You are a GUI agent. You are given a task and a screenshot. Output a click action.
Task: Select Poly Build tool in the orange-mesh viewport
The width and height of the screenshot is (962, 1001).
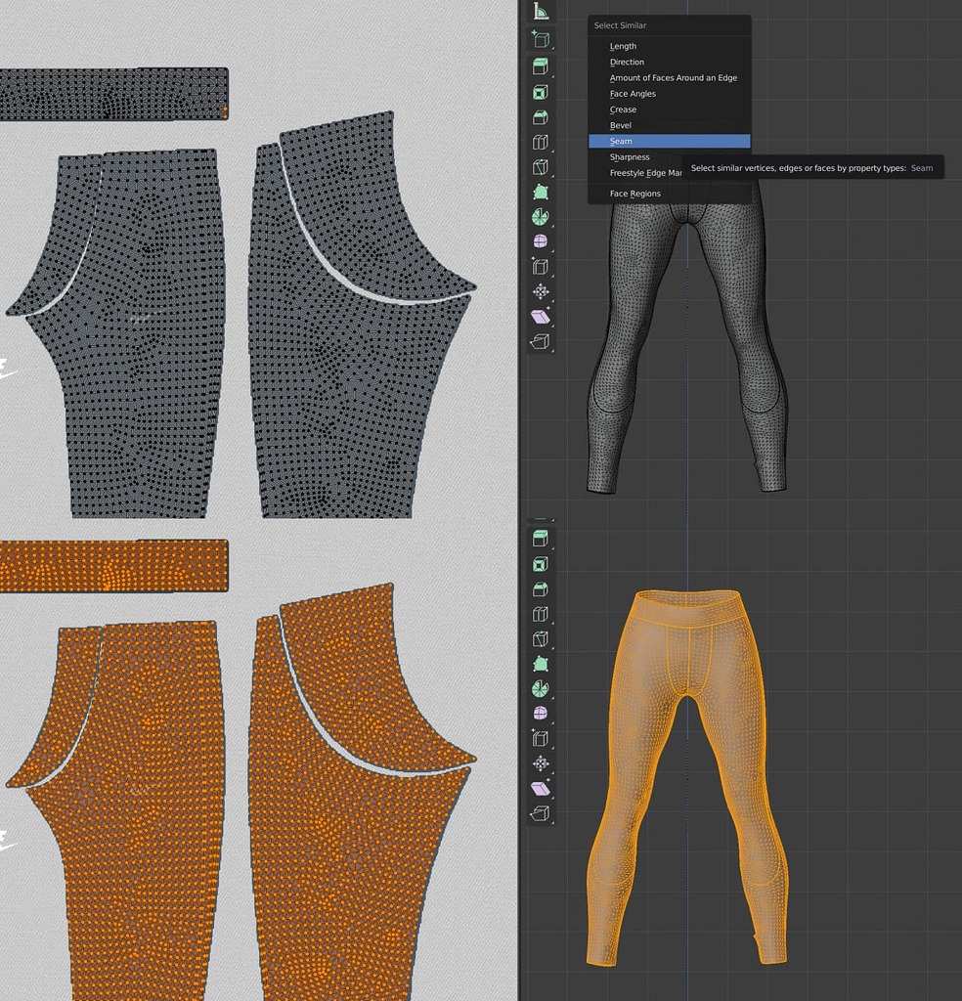pos(541,664)
